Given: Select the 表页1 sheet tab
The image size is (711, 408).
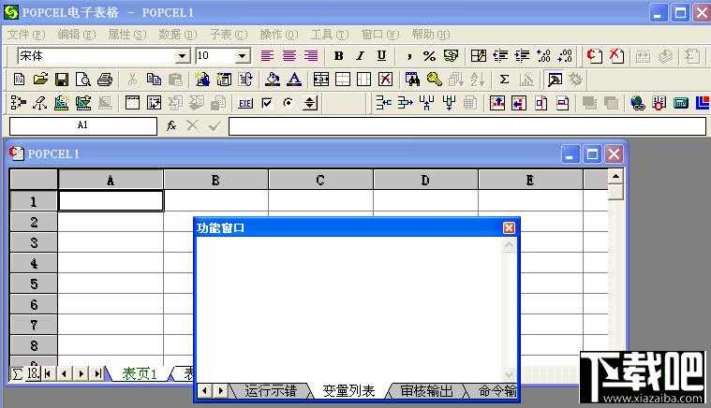Looking at the screenshot, I should click(x=141, y=373).
